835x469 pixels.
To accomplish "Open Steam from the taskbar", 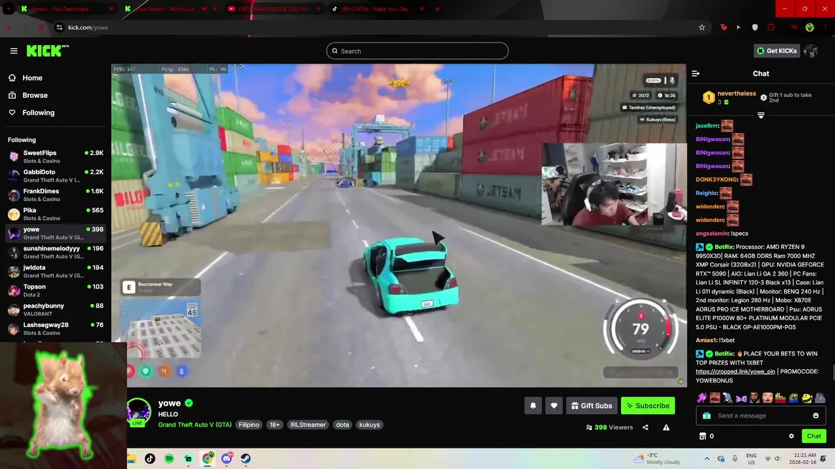I will [246, 459].
